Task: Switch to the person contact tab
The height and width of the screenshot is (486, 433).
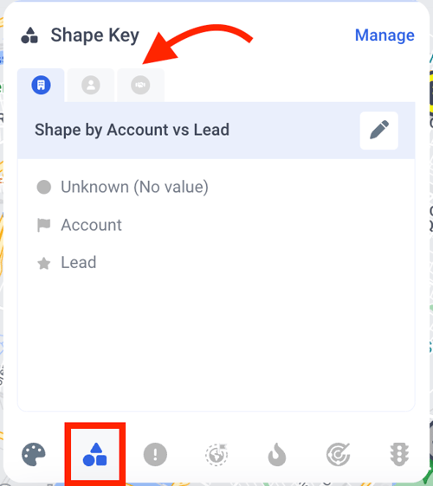Action: point(91,85)
